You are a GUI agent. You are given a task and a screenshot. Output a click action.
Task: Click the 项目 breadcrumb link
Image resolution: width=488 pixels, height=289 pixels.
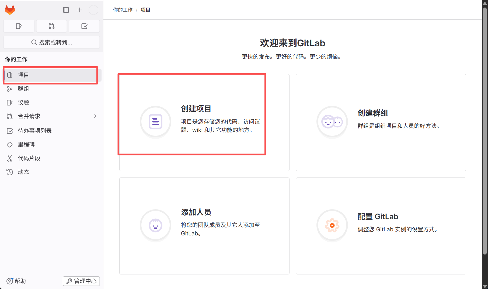tap(145, 10)
